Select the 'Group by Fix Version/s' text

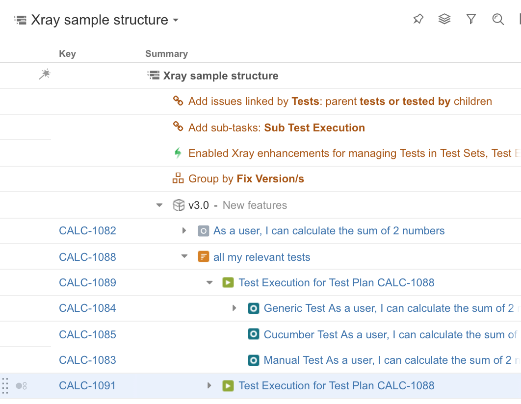point(246,179)
